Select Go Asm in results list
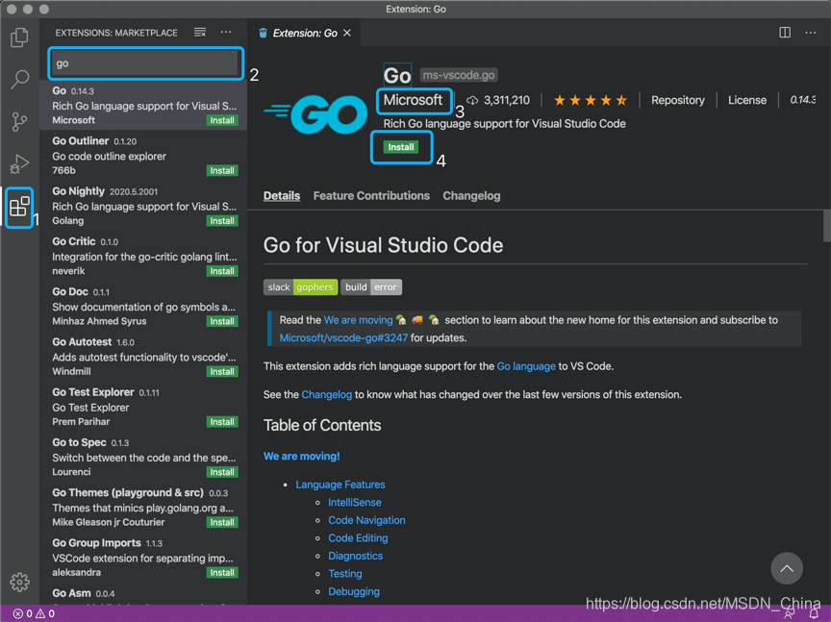Image resolution: width=831 pixels, height=622 pixels. 143,594
